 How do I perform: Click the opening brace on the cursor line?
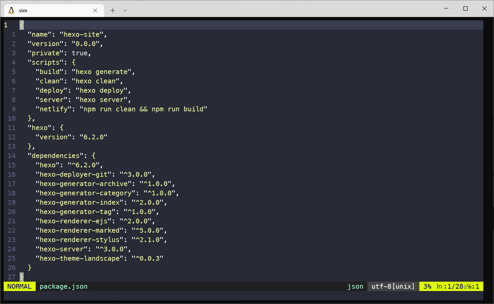click(22, 25)
